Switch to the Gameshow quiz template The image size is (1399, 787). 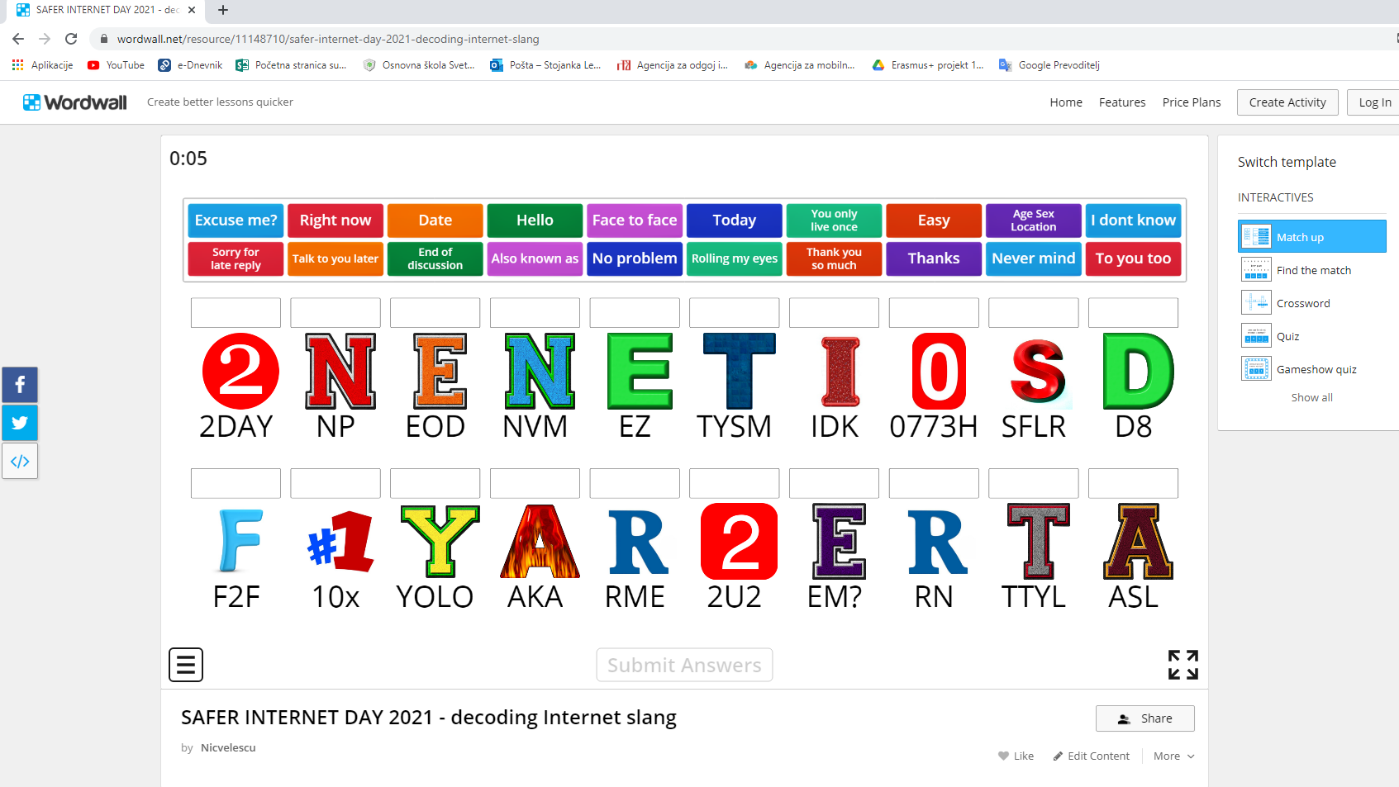[1316, 369]
